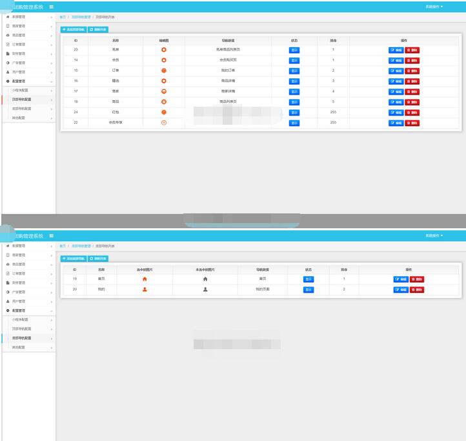Click thumbnail icon for 会员专享 row
The height and width of the screenshot is (441, 466).
(164, 122)
